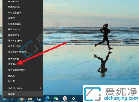Open WeChat from the taskbar
This screenshot has width=139, height=102.
(x=56, y=98)
